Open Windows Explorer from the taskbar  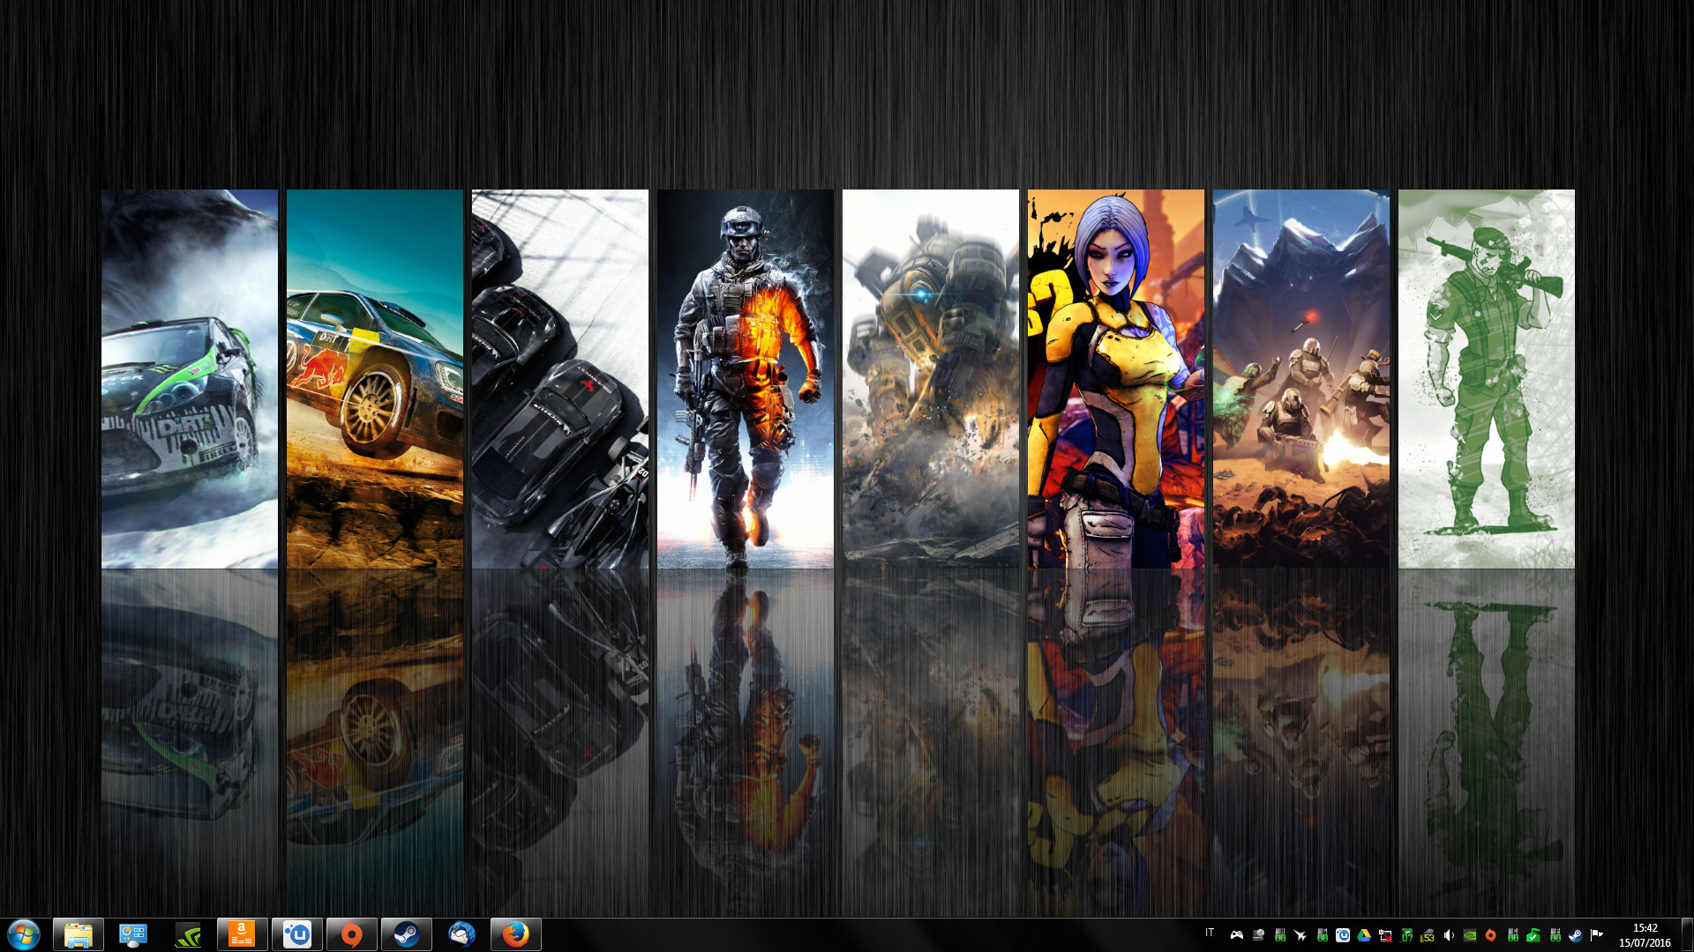78,934
